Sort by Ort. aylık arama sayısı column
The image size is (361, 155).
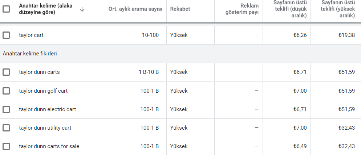tap(135, 9)
